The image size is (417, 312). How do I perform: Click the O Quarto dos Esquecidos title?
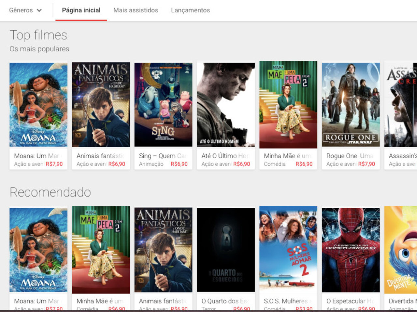225,301
